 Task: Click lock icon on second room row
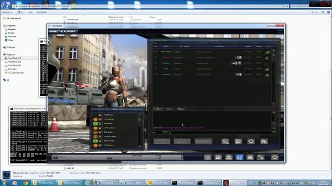[x=238, y=57]
